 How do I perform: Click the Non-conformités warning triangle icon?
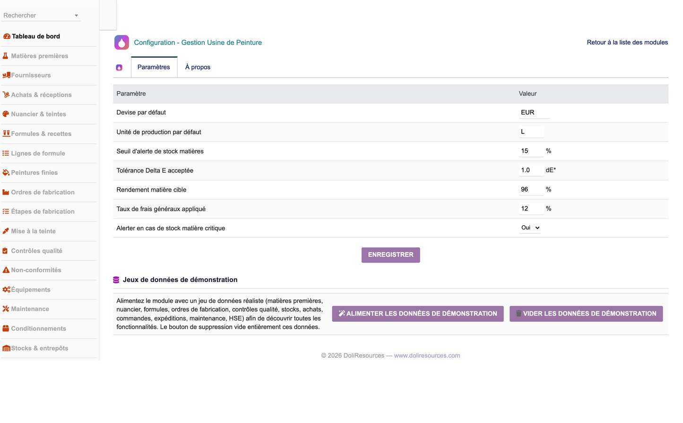coord(6,270)
